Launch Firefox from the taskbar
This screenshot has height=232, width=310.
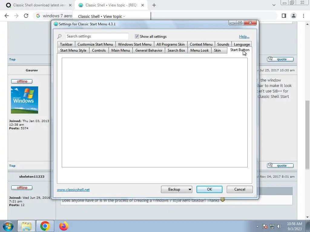pos(64,226)
